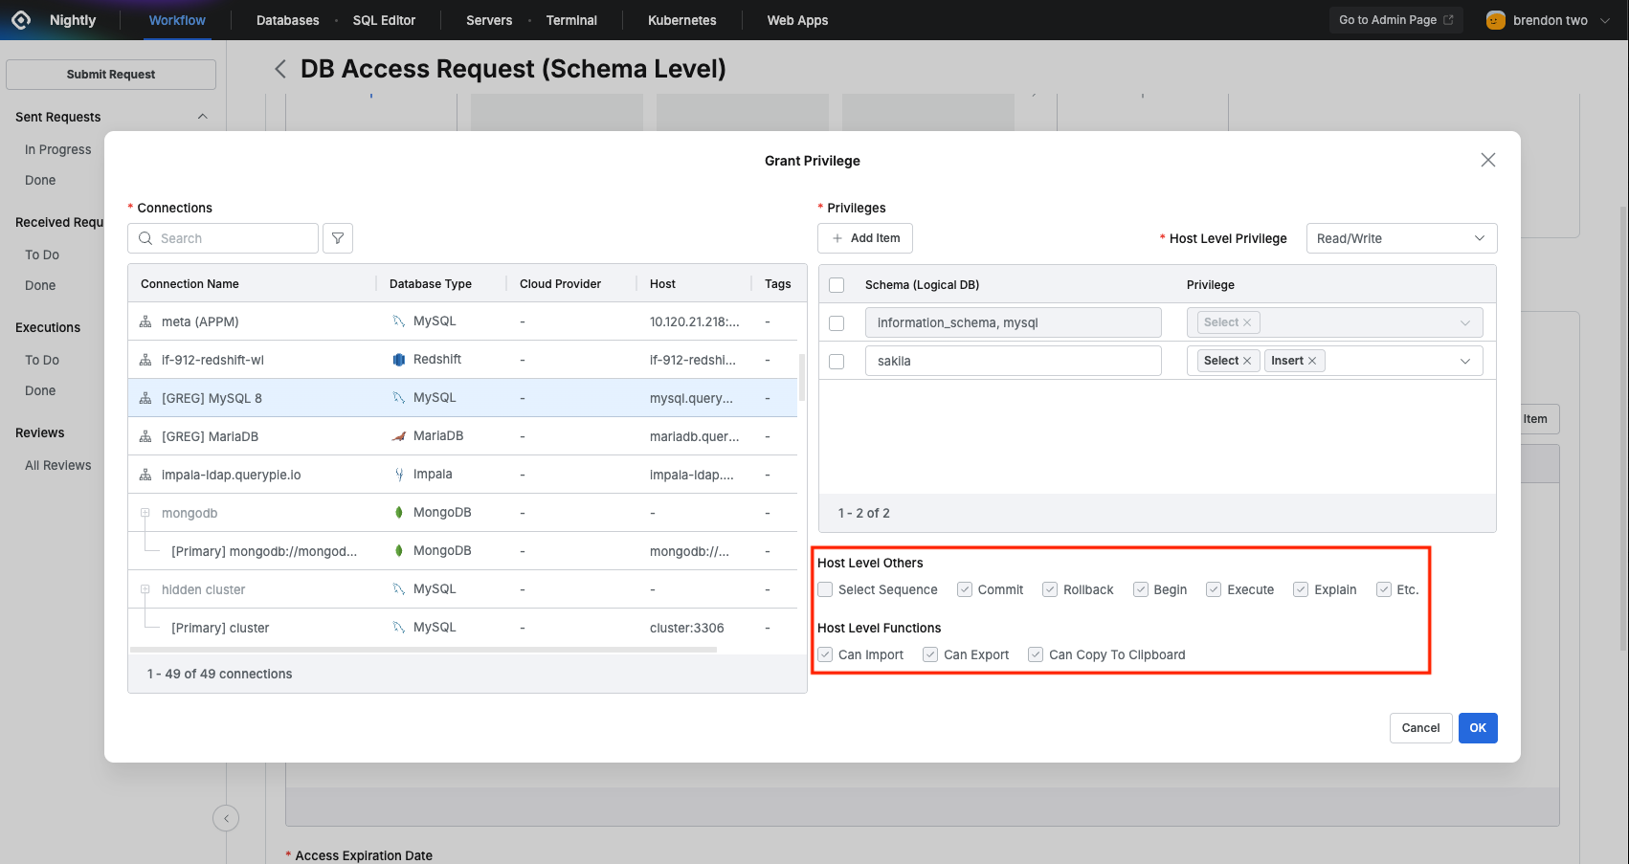Collapse the sidebar with the round arrow button

tap(226, 818)
